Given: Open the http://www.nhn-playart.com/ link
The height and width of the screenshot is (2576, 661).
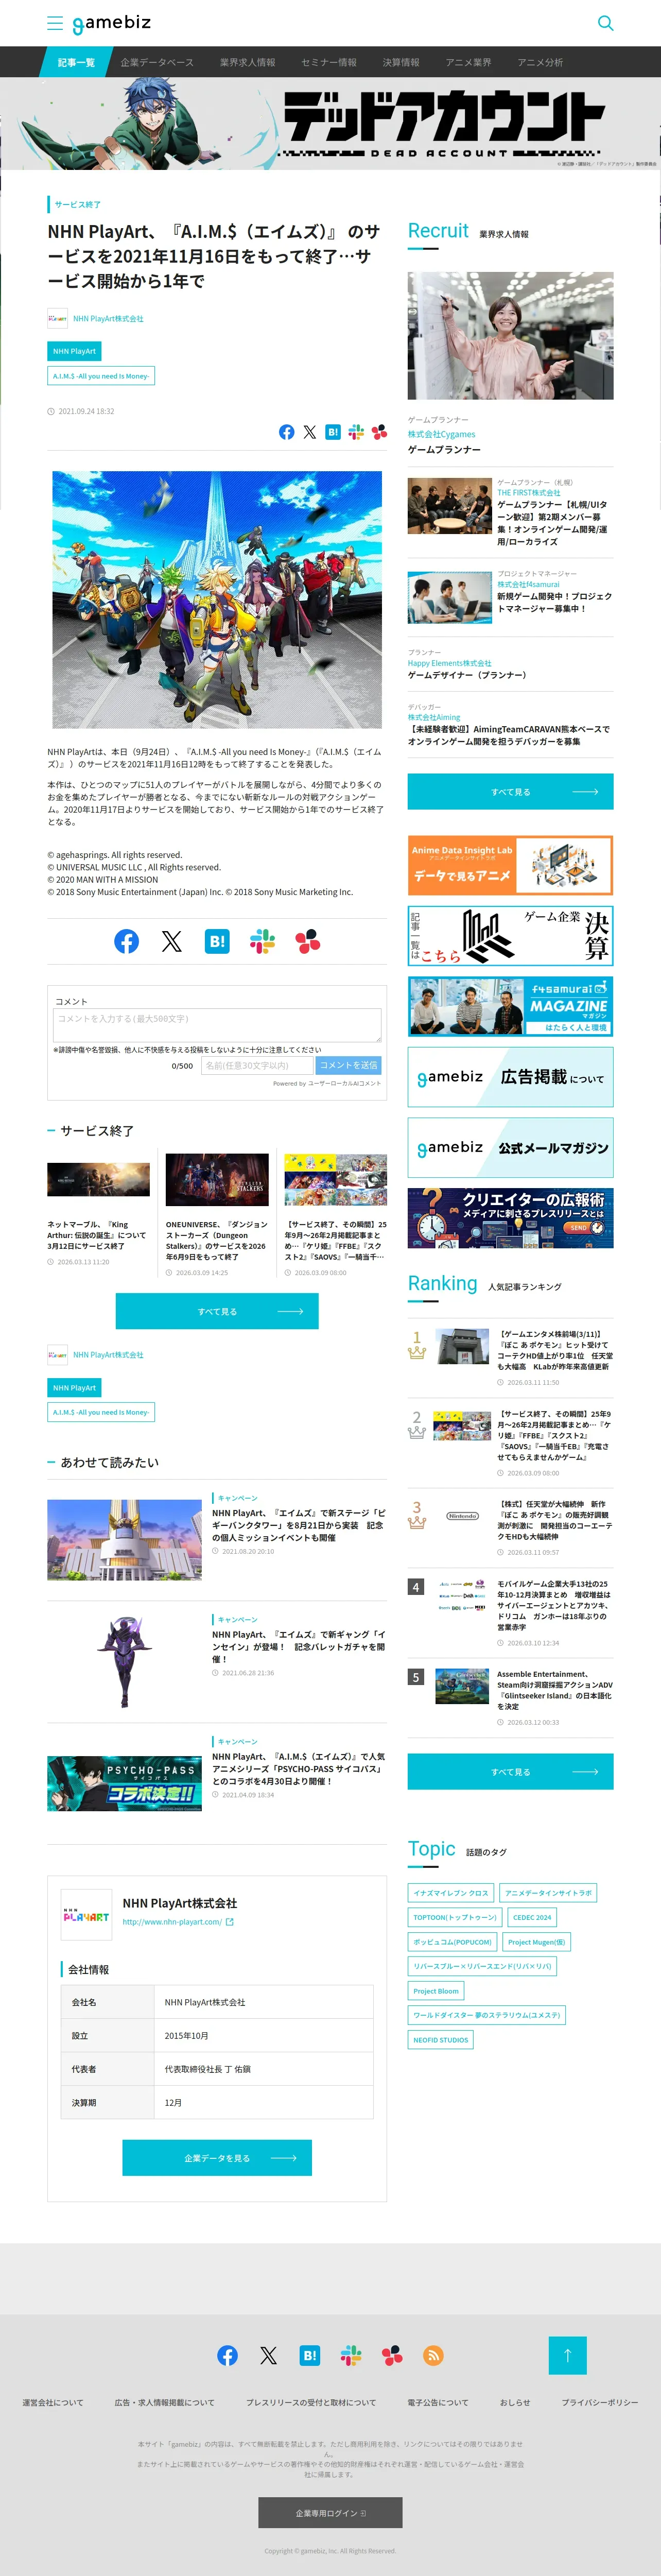Looking at the screenshot, I should pos(172,1922).
